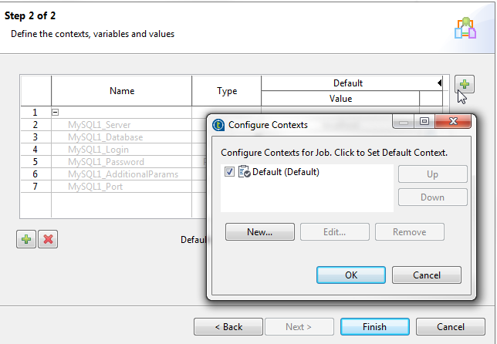Screen dimensions: 497x344
Task: Select the MySQL1_Database variable row
Action: click(105, 137)
